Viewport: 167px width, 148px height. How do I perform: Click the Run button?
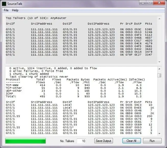pyautogui.click(x=152, y=141)
